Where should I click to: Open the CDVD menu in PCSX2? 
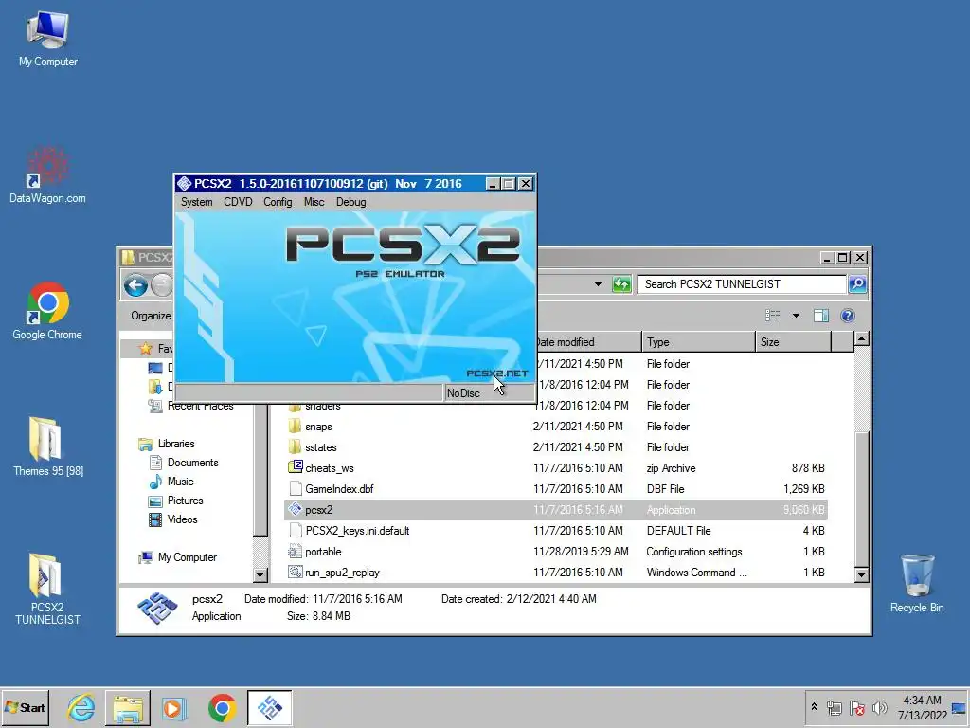point(238,202)
